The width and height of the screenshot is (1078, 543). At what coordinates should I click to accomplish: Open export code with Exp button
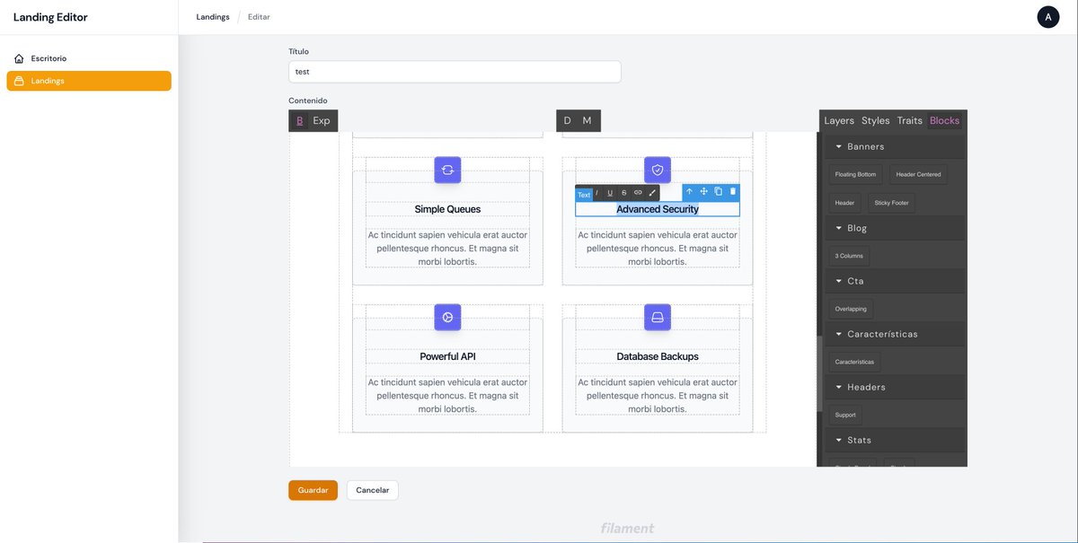click(322, 120)
